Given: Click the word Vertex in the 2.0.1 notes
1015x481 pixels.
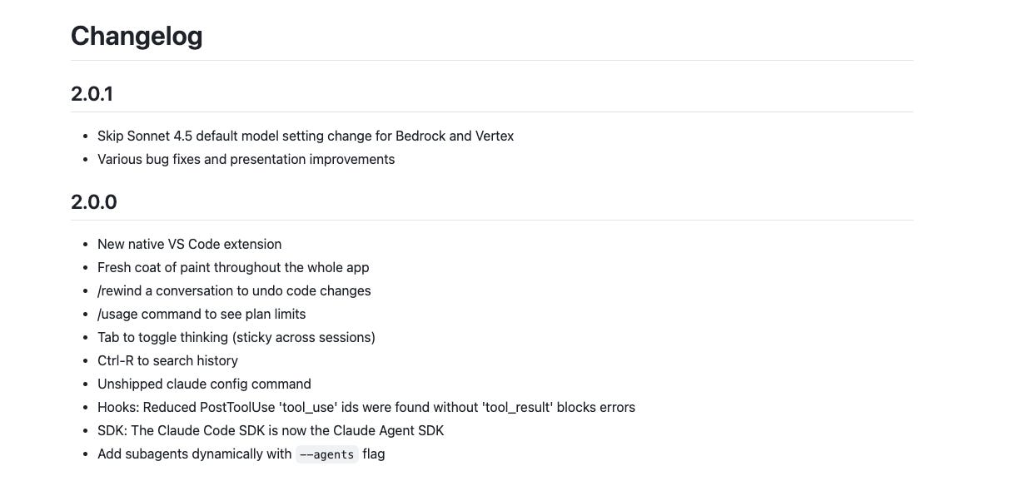Looking at the screenshot, I should coord(494,136).
